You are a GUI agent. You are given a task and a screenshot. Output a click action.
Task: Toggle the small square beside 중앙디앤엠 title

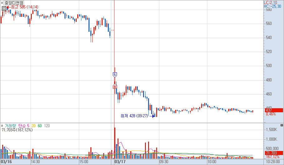[x=2, y=3]
